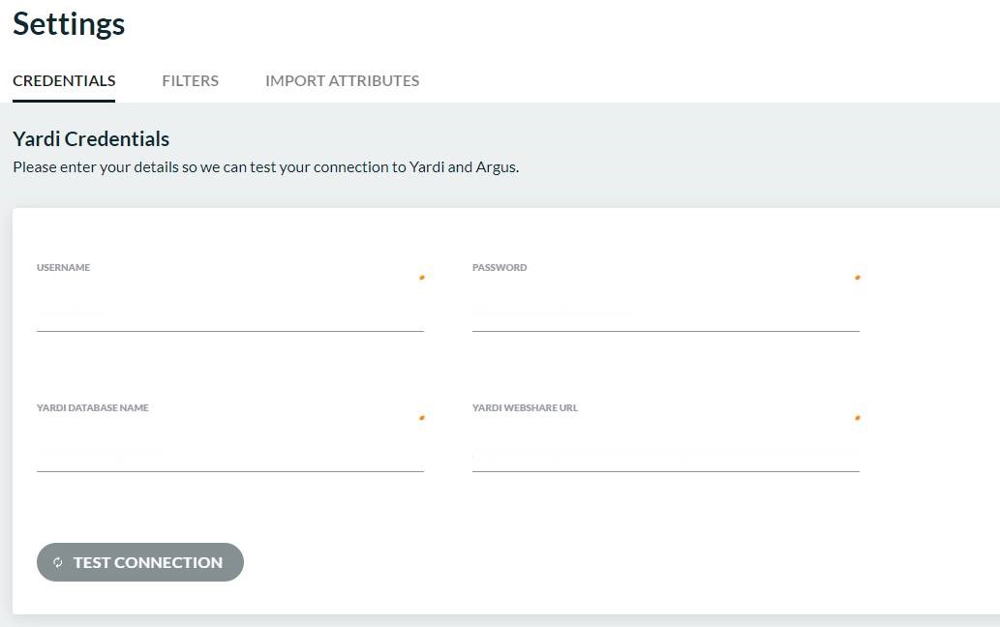Click orange indicator for Yardi Webshare URL
The image size is (1000, 627).
tap(857, 418)
